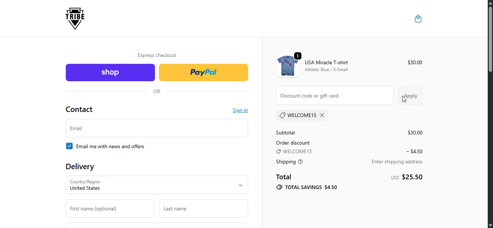Click the TOTAL SAVINGS $4.50 text
The height and width of the screenshot is (228, 493).
311,187
